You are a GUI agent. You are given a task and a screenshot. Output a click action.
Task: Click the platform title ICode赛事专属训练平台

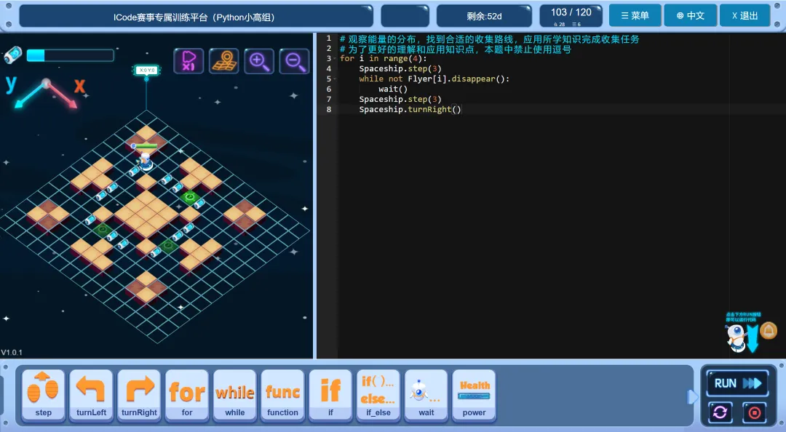point(194,17)
